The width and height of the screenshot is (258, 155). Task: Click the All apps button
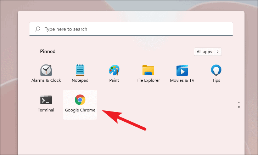(208, 52)
